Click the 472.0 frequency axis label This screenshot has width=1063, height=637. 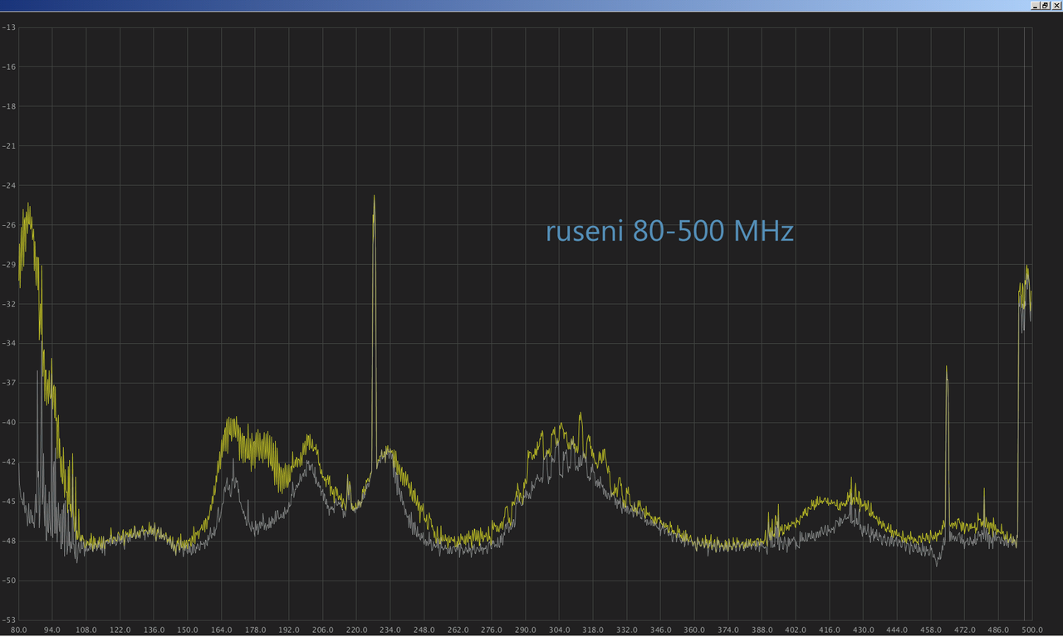tap(965, 630)
